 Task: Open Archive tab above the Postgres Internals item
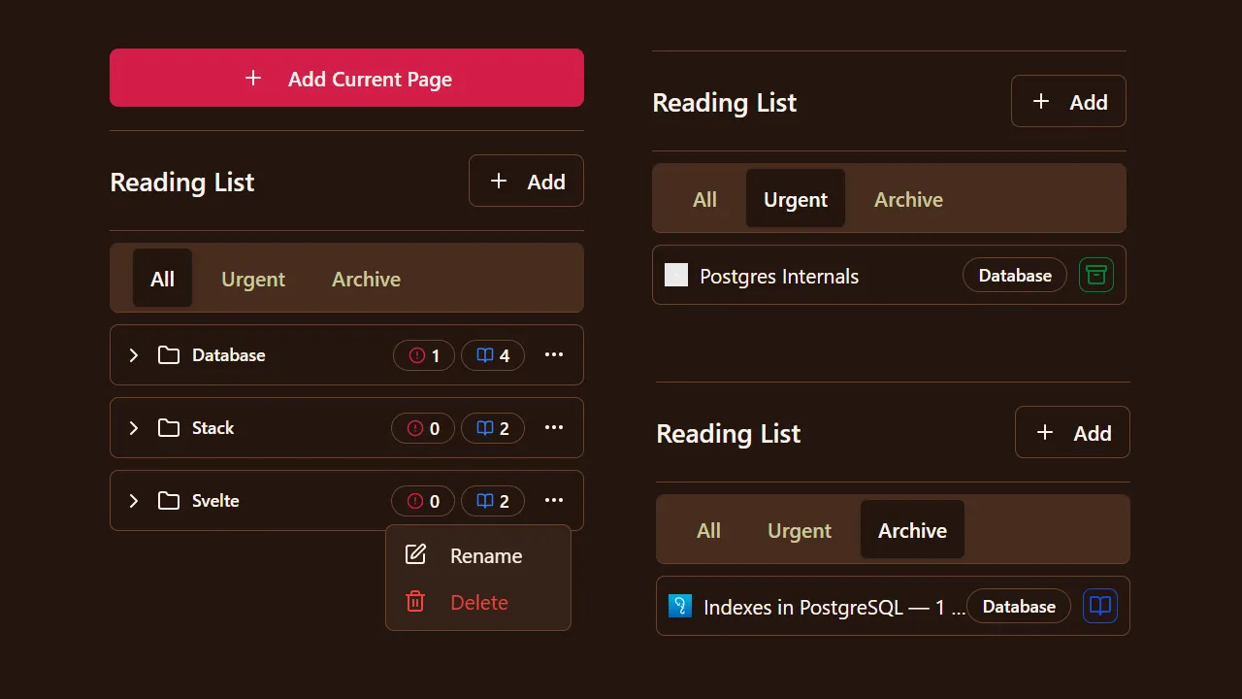(908, 199)
